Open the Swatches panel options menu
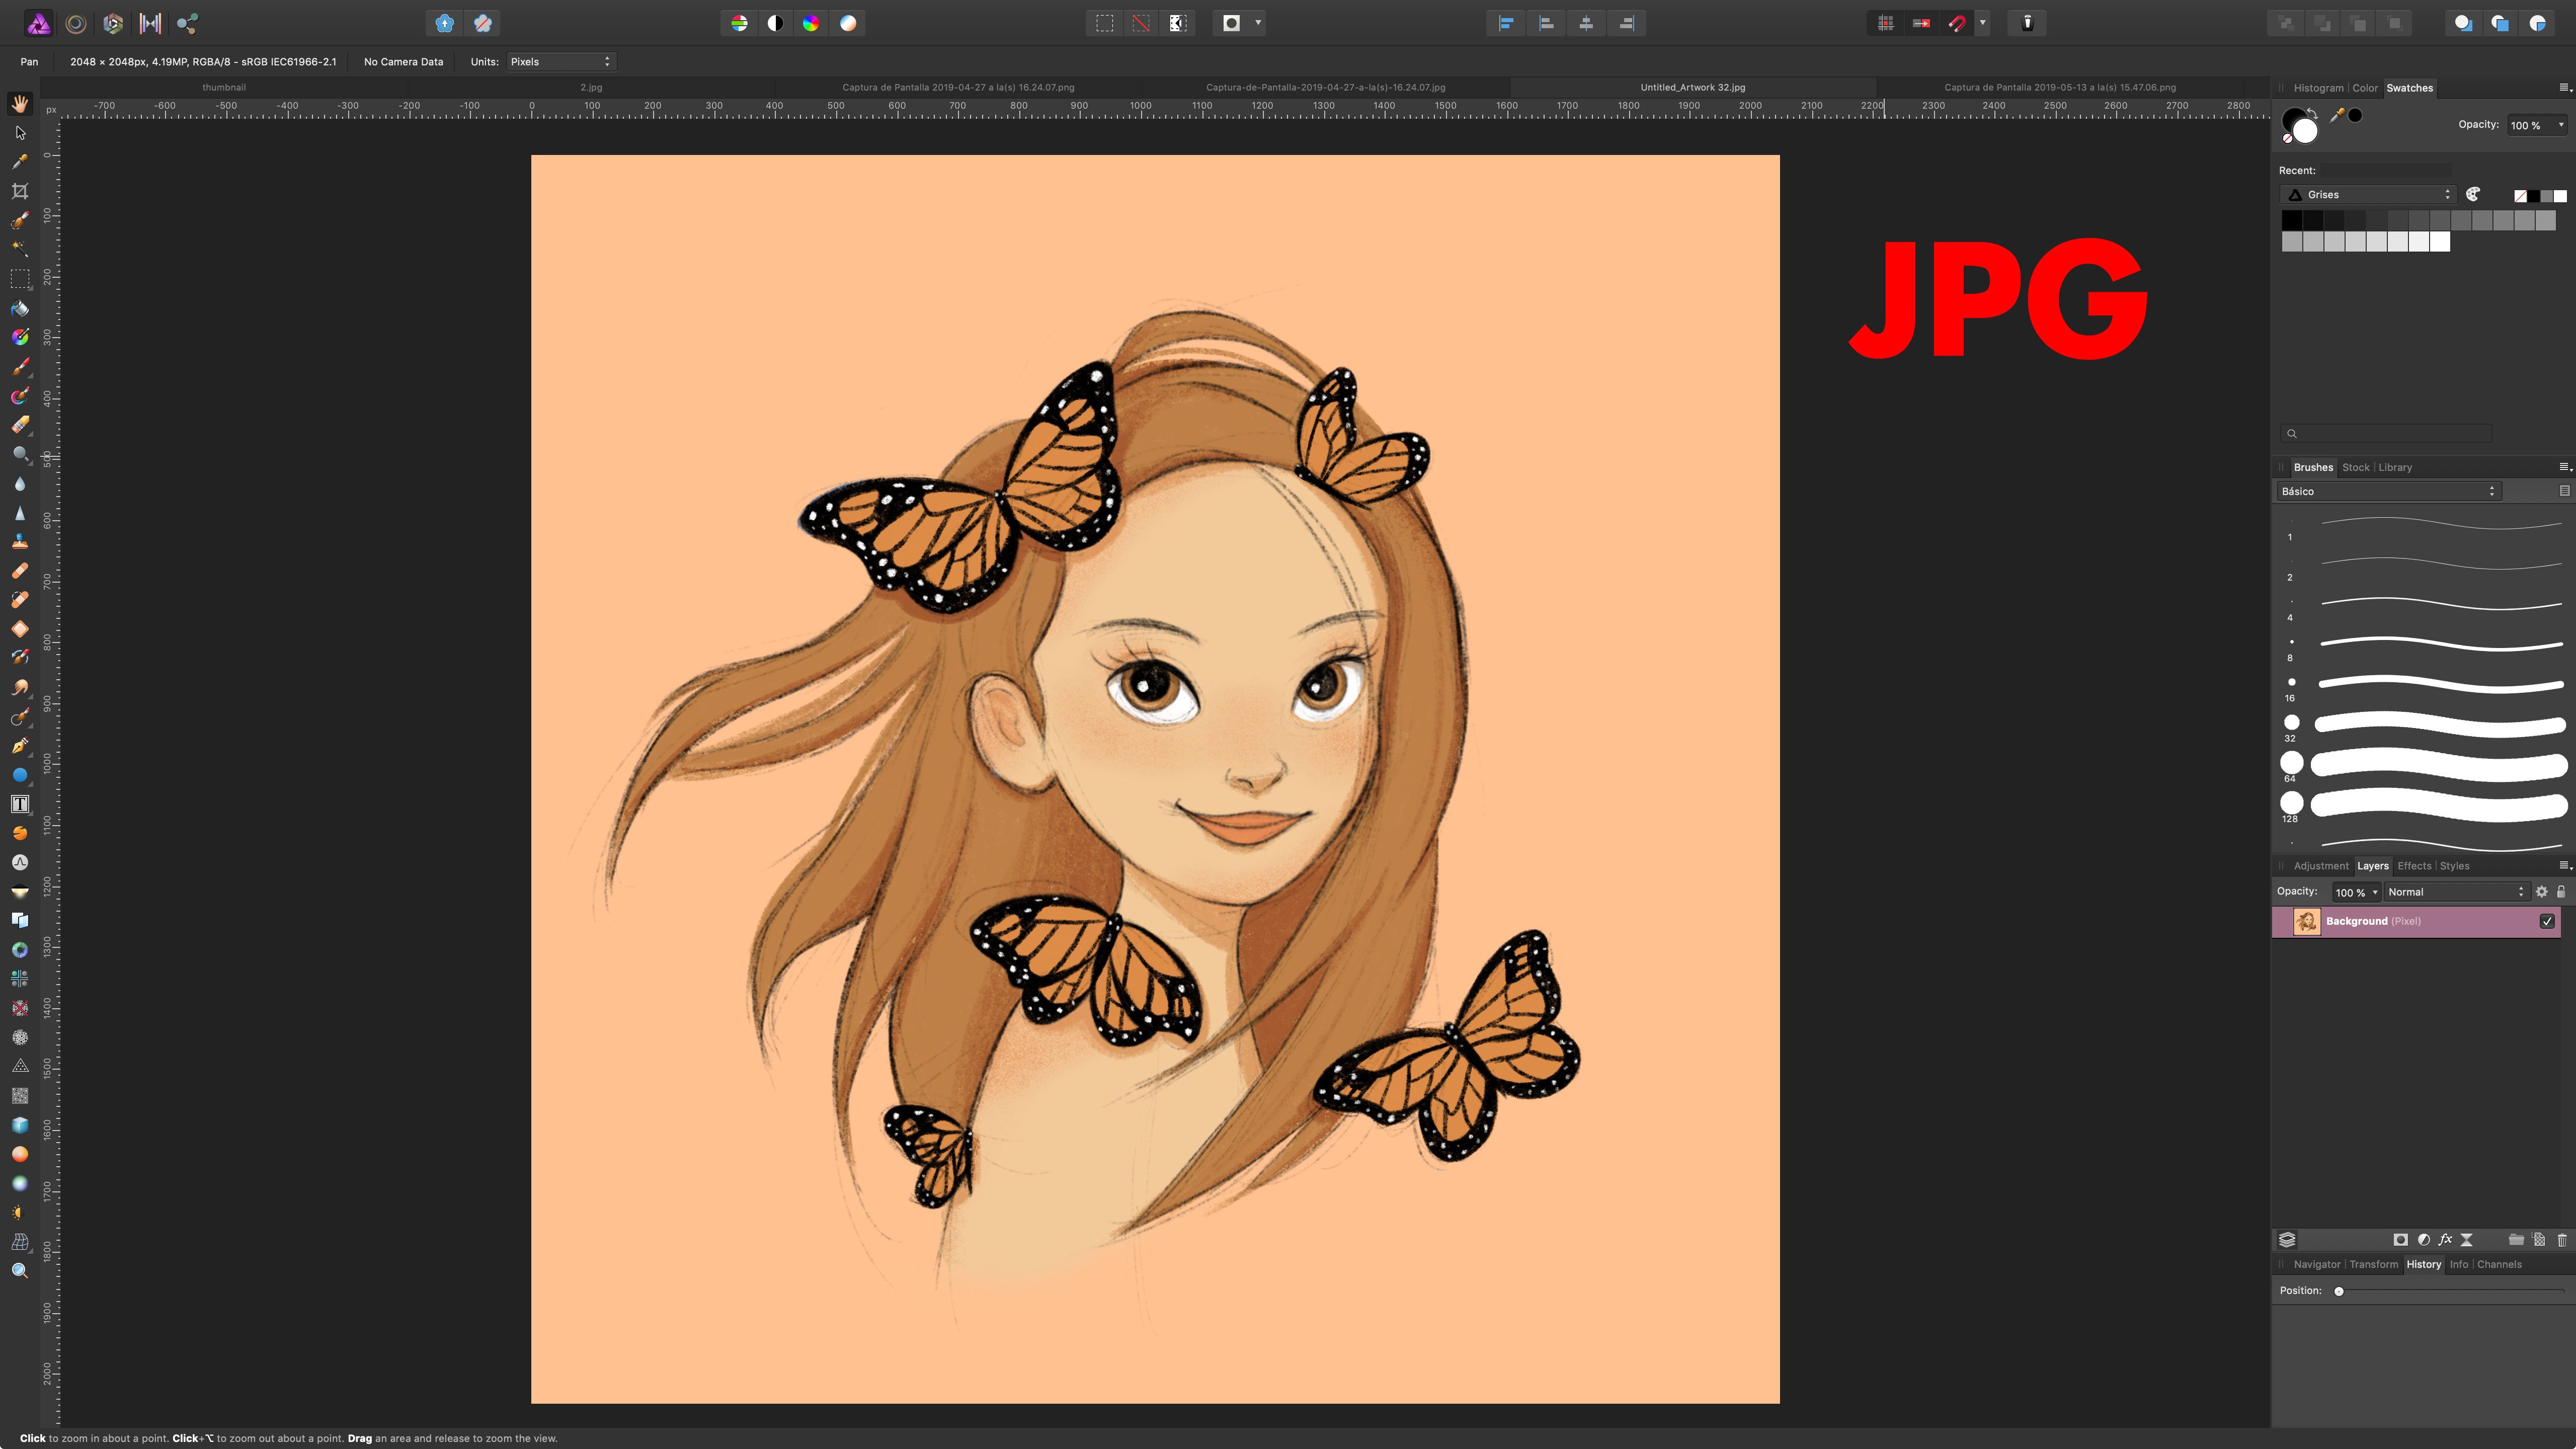This screenshot has width=2576, height=1449. [x=2565, y=88]
